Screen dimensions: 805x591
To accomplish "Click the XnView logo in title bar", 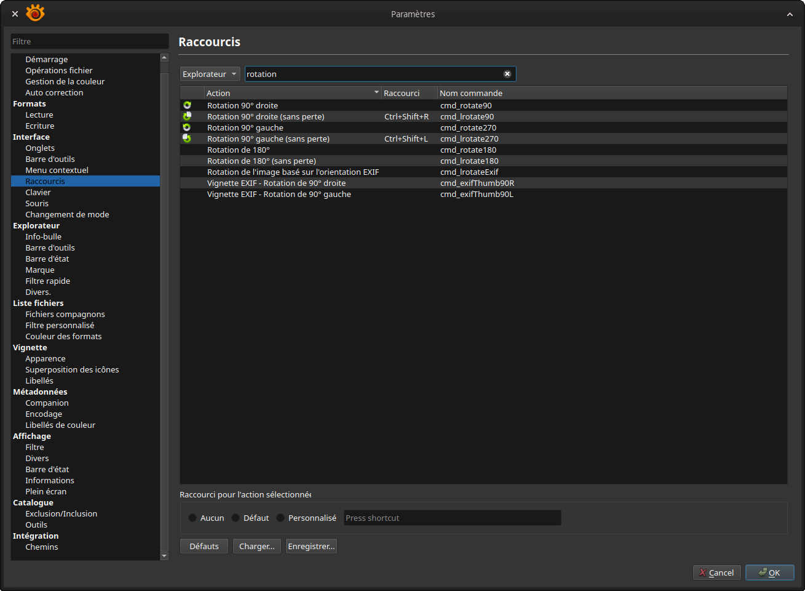I will pos(35,13).
